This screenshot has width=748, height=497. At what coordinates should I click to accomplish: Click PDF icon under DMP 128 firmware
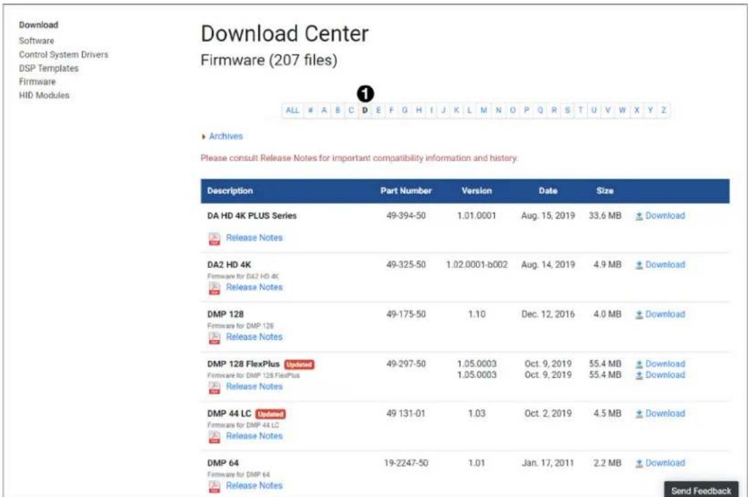pyautogui.click(x=214, y=338)
